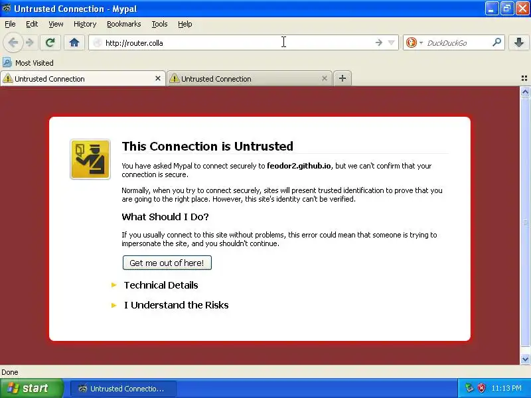Minimize the Mypal window
Screen dimensions: 531x398
coord(492,9)
